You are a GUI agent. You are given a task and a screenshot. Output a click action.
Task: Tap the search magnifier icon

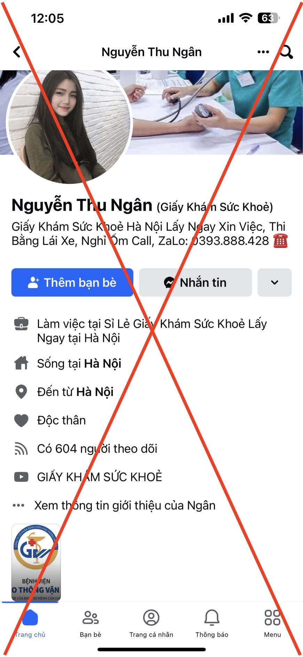click(286, 52)
